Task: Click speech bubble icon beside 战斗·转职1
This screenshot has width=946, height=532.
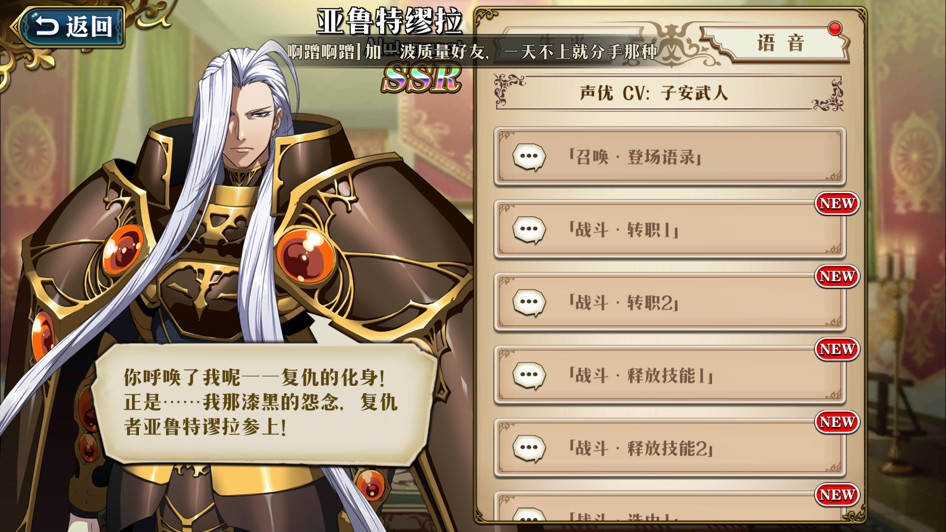Action: point(529,230)
